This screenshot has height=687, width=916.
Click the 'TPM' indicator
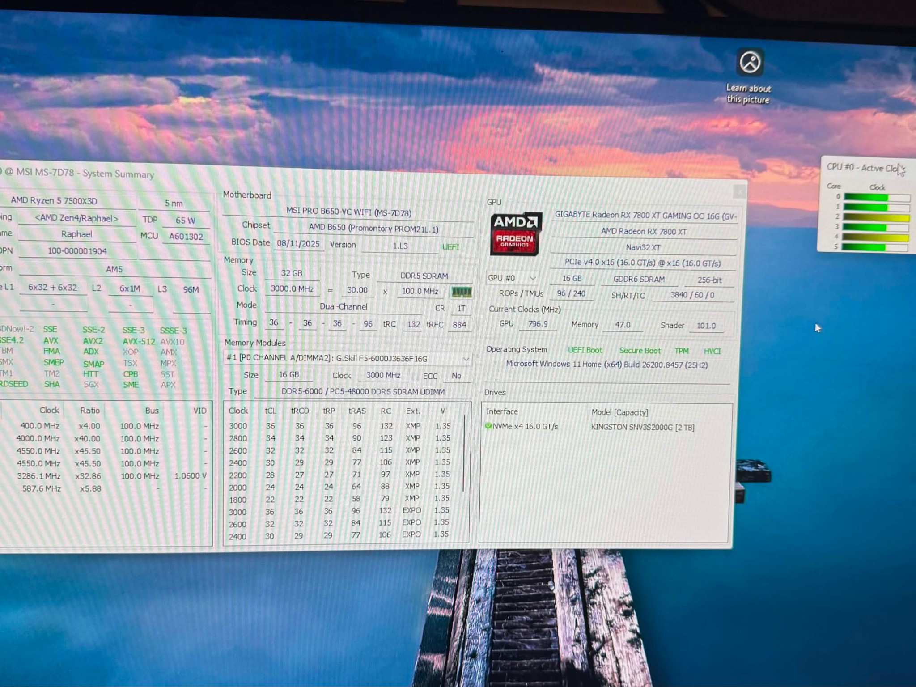682,351
